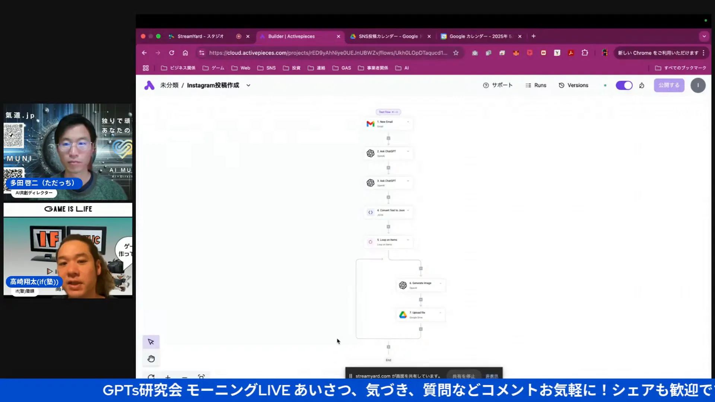Open Chrome apps grid in bookmarks bar
This screenshot has height=402, width=715.
(146, 68)
